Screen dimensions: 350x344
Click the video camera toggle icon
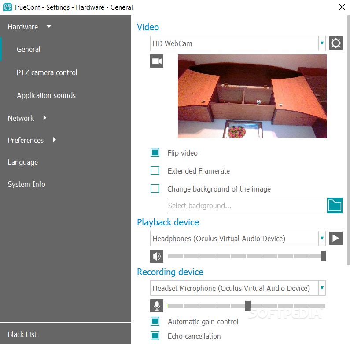coord(157,61)
